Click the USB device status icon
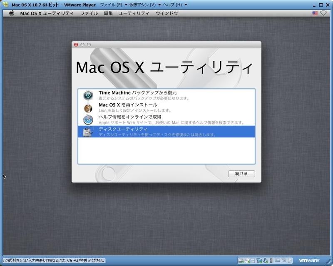 271,261
